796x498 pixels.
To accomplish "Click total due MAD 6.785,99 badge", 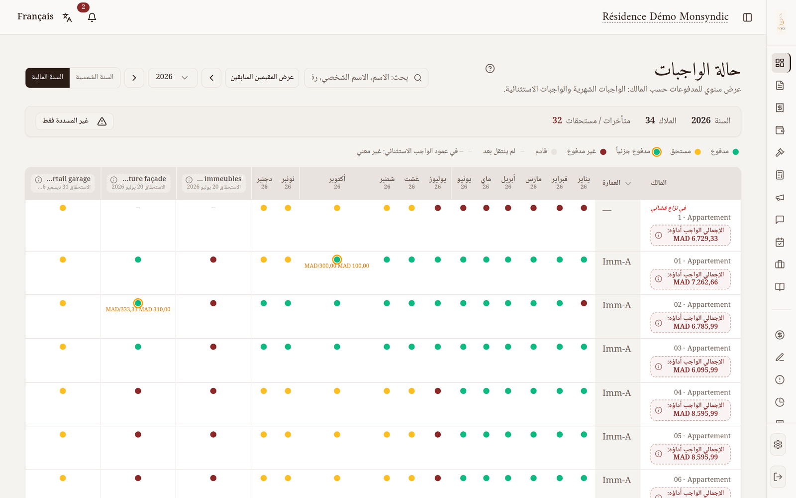I will [691, 322].
